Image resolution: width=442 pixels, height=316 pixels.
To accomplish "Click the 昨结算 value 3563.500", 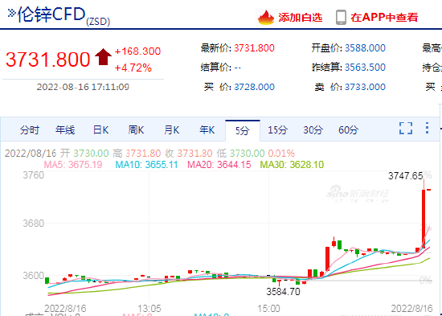I will (365, 68).
